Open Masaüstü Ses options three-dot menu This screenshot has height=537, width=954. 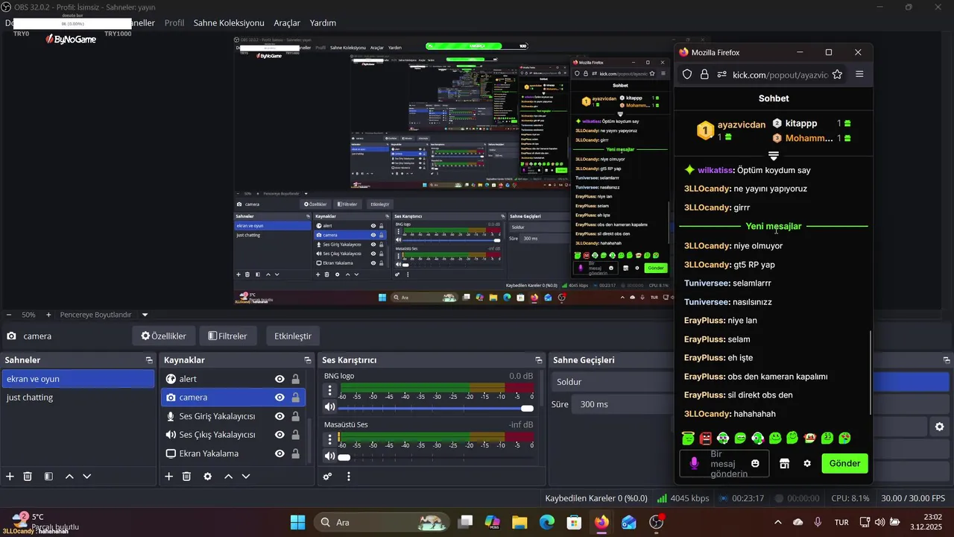click(x=330, y=439)
